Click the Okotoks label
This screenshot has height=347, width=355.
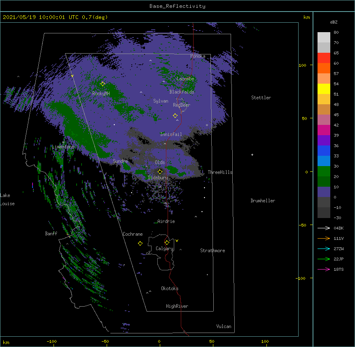pyautogui.click(x=170, y=288)
